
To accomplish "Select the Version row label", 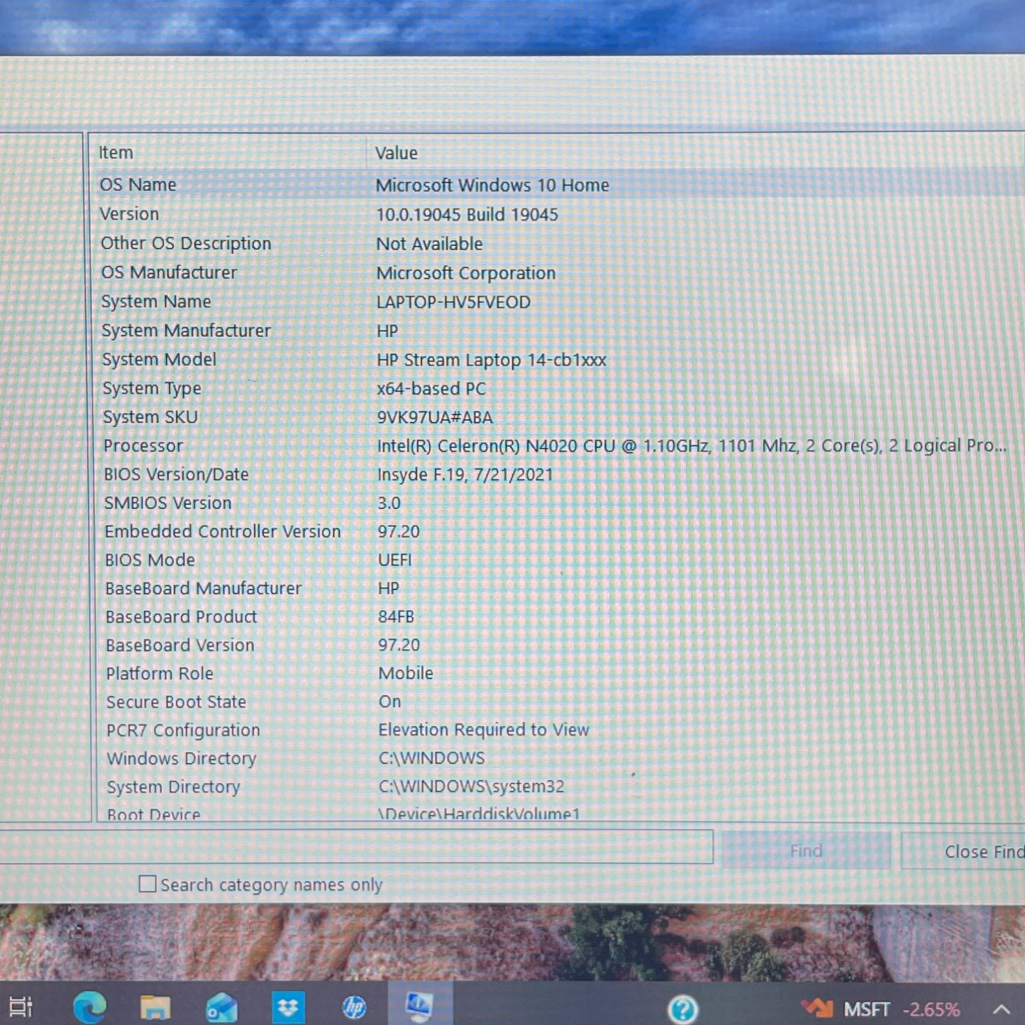I will 129,214.
